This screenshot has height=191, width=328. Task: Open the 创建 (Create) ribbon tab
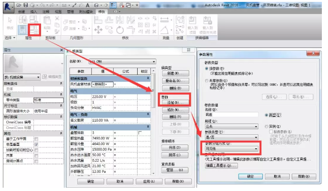21,12
